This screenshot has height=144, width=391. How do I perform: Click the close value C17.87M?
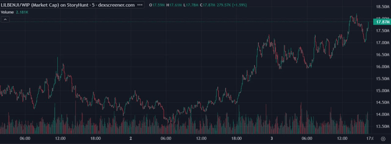click(207, 5)
